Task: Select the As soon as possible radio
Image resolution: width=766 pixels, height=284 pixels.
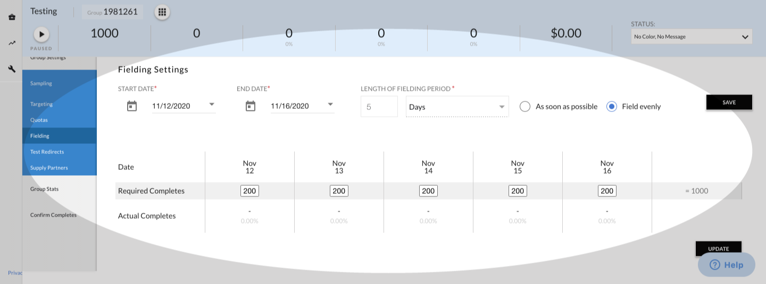Action: click(525, 107)
